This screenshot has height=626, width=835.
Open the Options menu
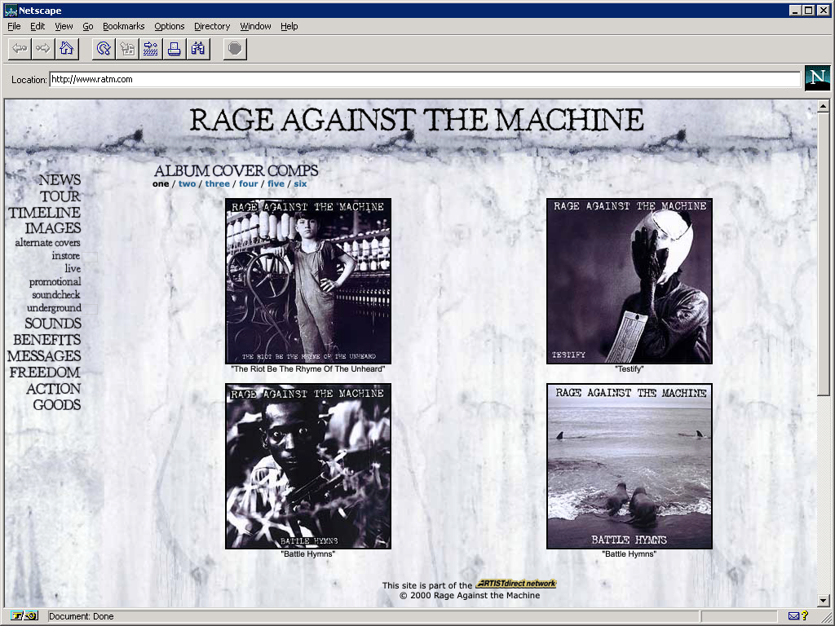tap(170, 26)
